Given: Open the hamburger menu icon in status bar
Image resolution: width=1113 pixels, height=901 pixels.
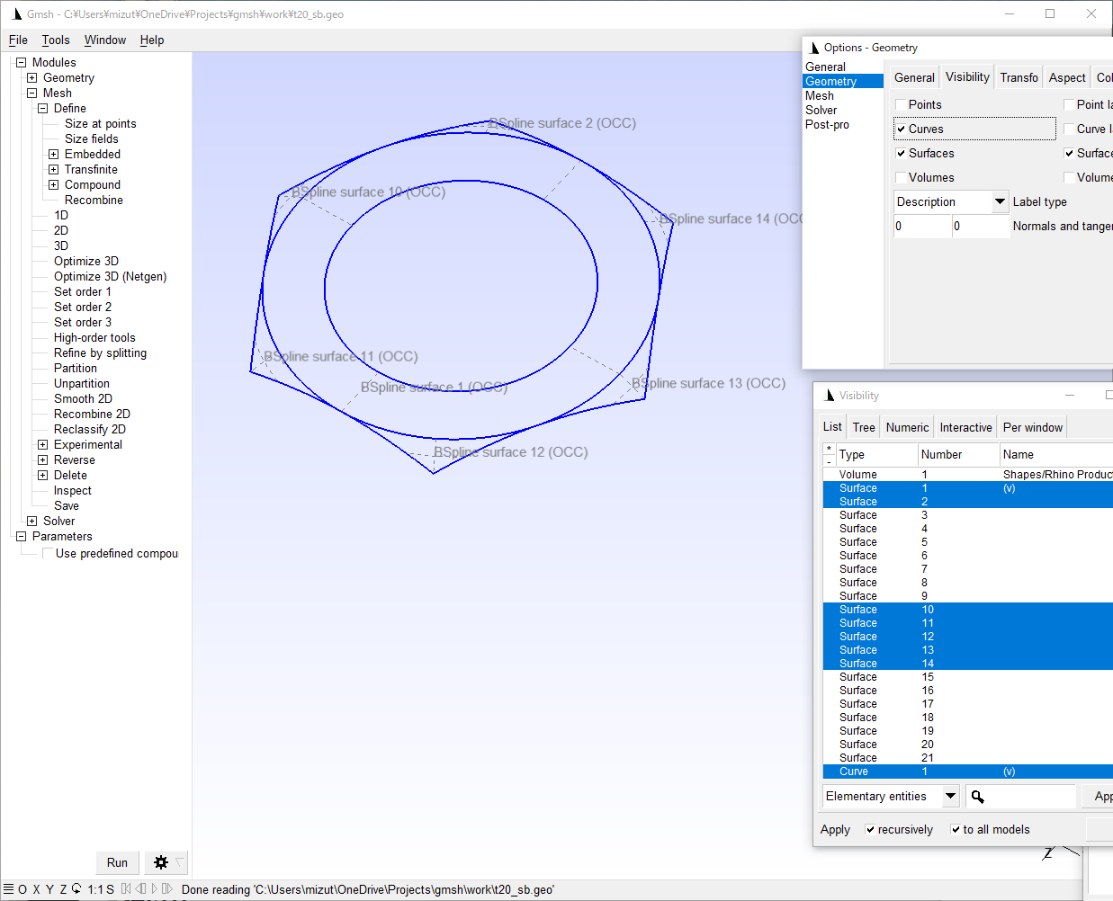Looking at the screenshot, I should click(8, 889).
